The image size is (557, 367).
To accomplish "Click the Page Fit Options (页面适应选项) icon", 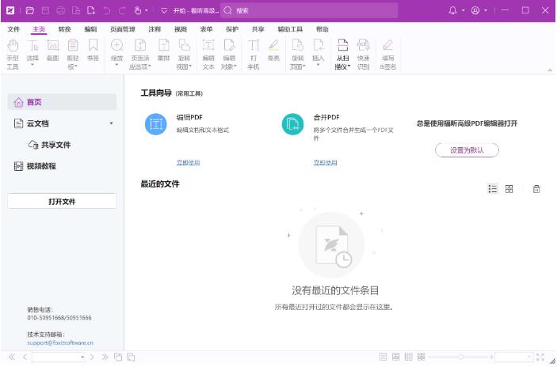I will [x=140, y=46].
